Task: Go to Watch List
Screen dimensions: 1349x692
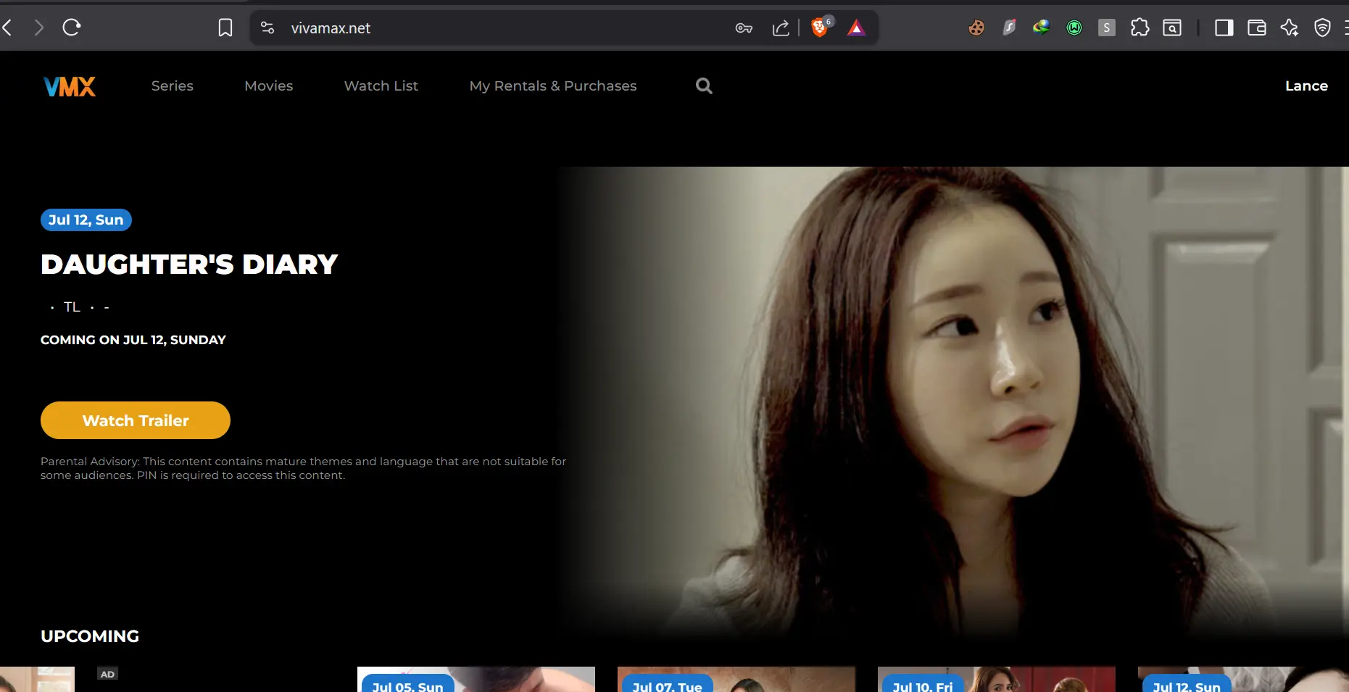Action: coord(381,86)
